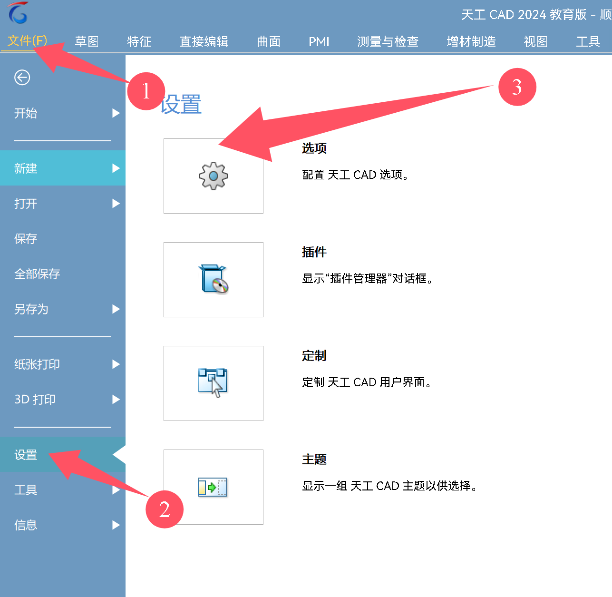Screen dimensions: 612x597
Task: Click the text 配置 天工 CAD 选项。
Action: (x=356, y=175)
